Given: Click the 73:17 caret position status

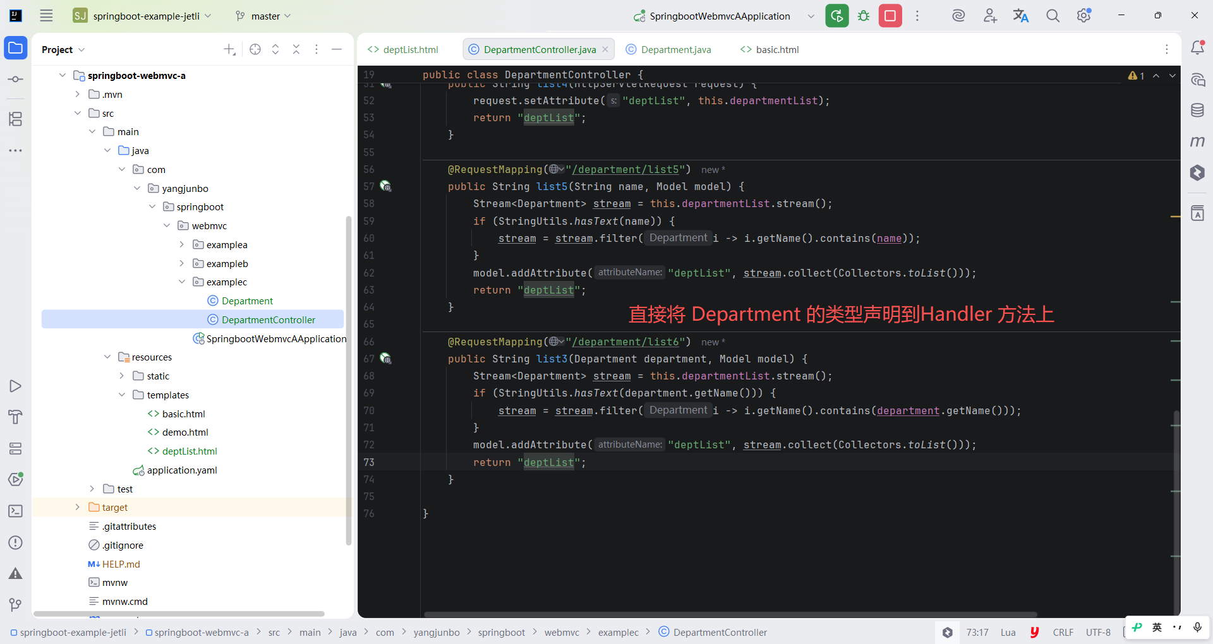Looking at the screenshot, I should point(977,632).
